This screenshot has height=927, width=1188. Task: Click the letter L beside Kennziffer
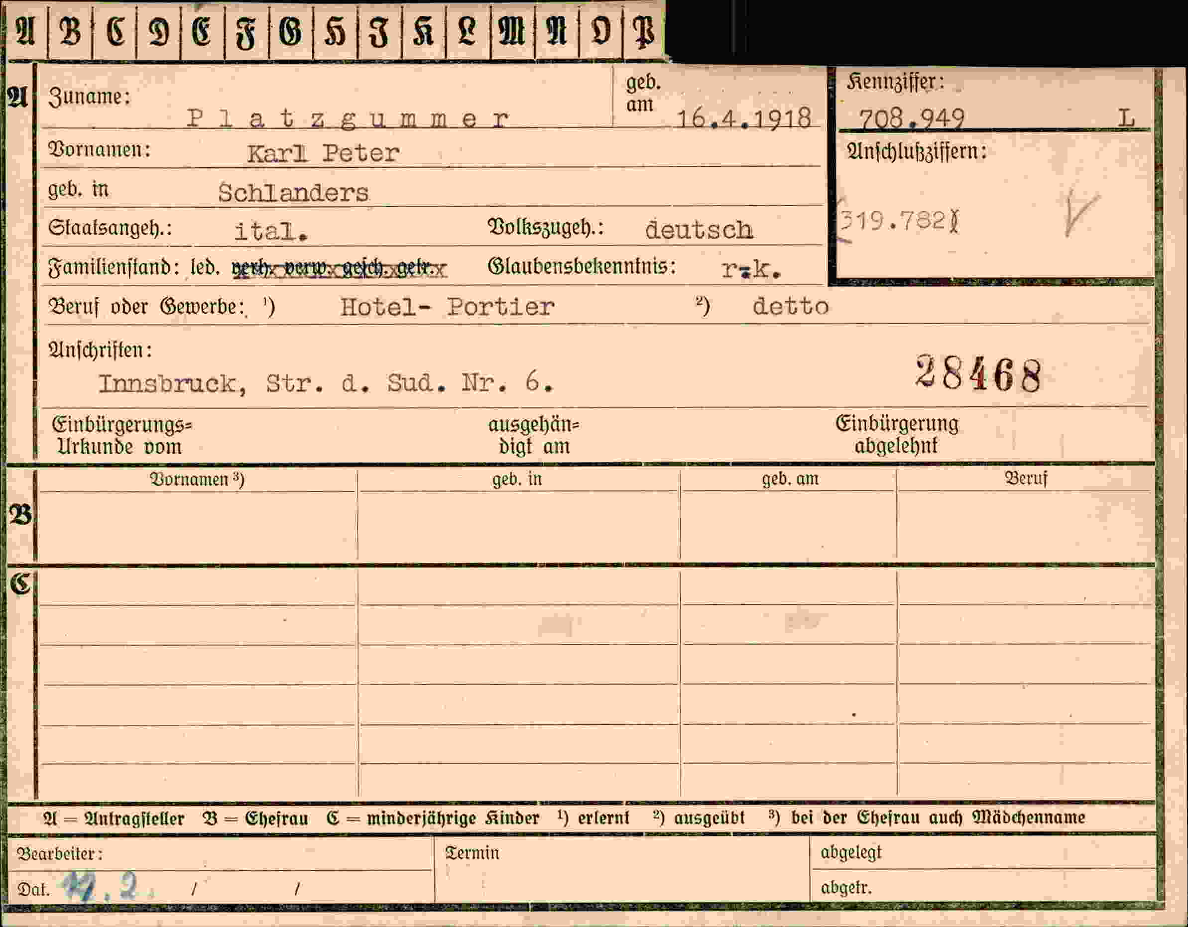click(x=1127, y=118)
